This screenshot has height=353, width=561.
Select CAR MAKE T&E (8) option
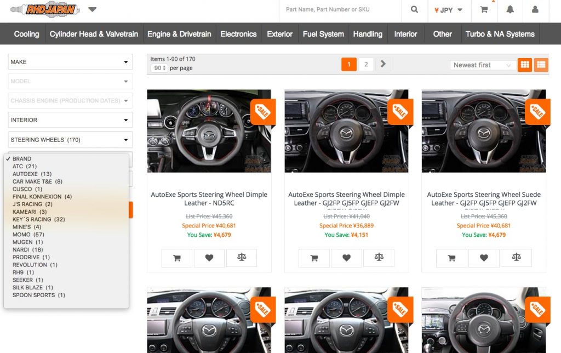coord(66,181)
